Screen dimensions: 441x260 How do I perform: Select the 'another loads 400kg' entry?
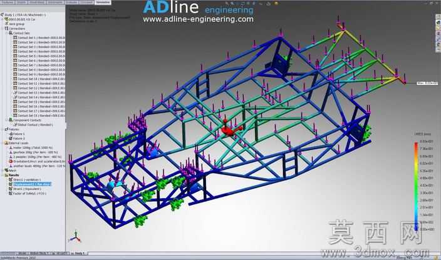(39, 166)
